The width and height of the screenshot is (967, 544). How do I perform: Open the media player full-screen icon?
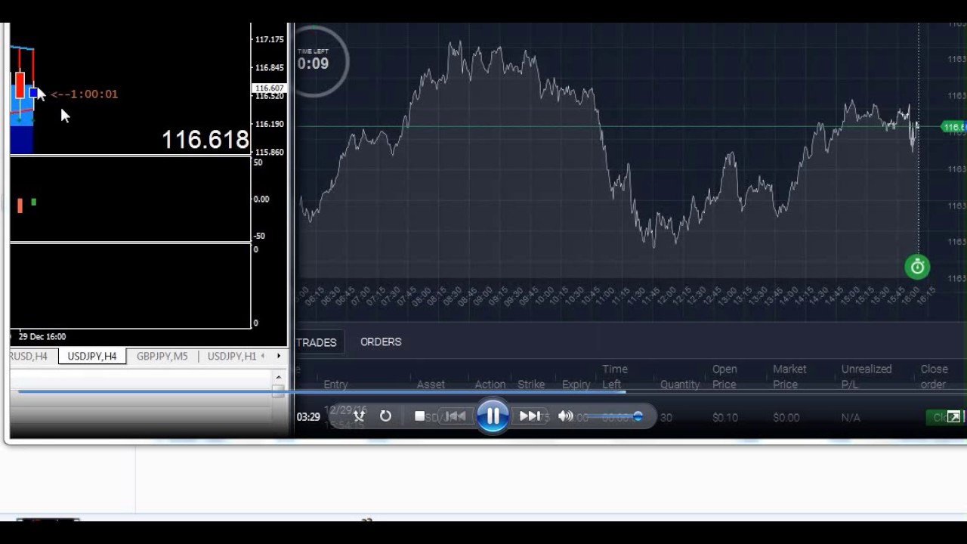pyautogui.click(x=954, y=417)
